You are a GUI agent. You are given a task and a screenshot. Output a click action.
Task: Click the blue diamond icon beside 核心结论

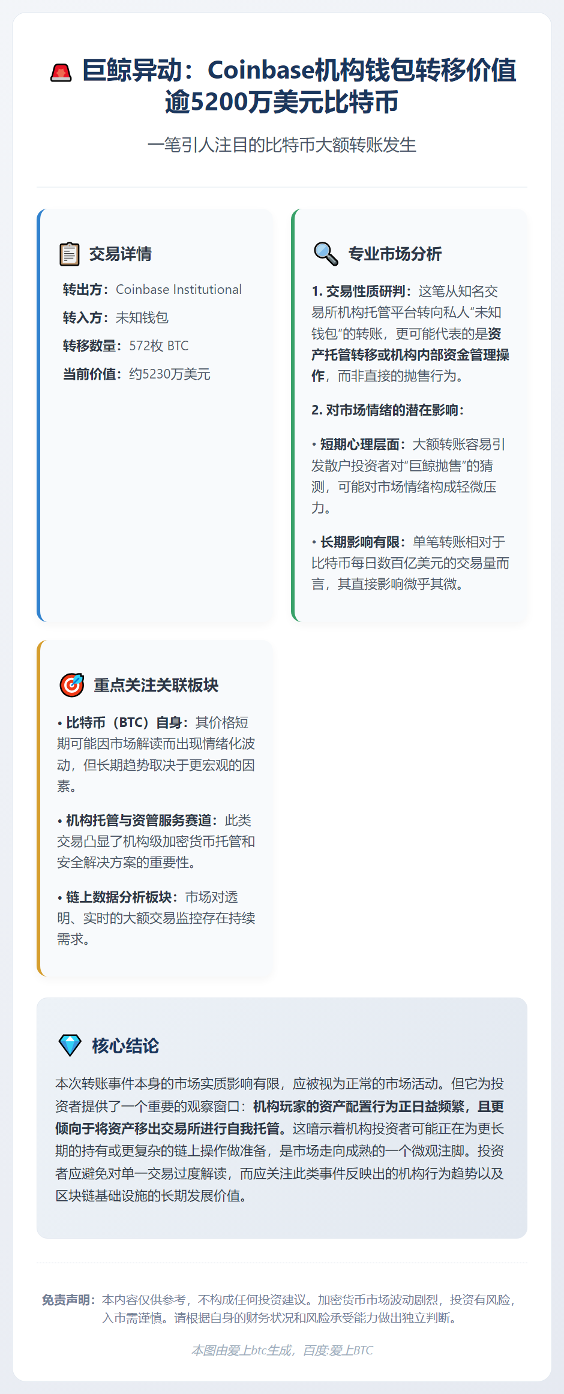[x=70, y=1045]
